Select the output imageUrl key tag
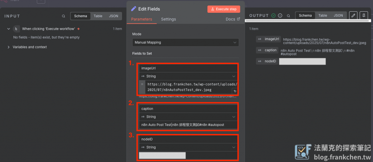 pyautogui.click(x=268, y=39)
